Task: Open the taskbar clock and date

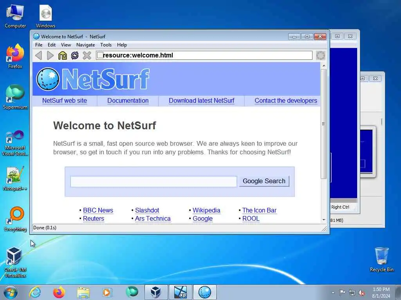Action: (x=381, y=293)
